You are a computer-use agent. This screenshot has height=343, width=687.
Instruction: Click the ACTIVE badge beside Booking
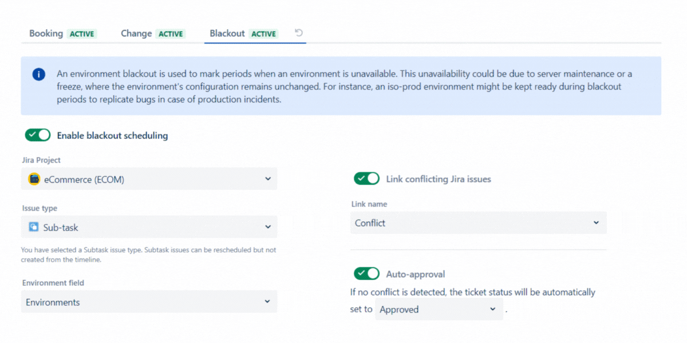[82, 33]
